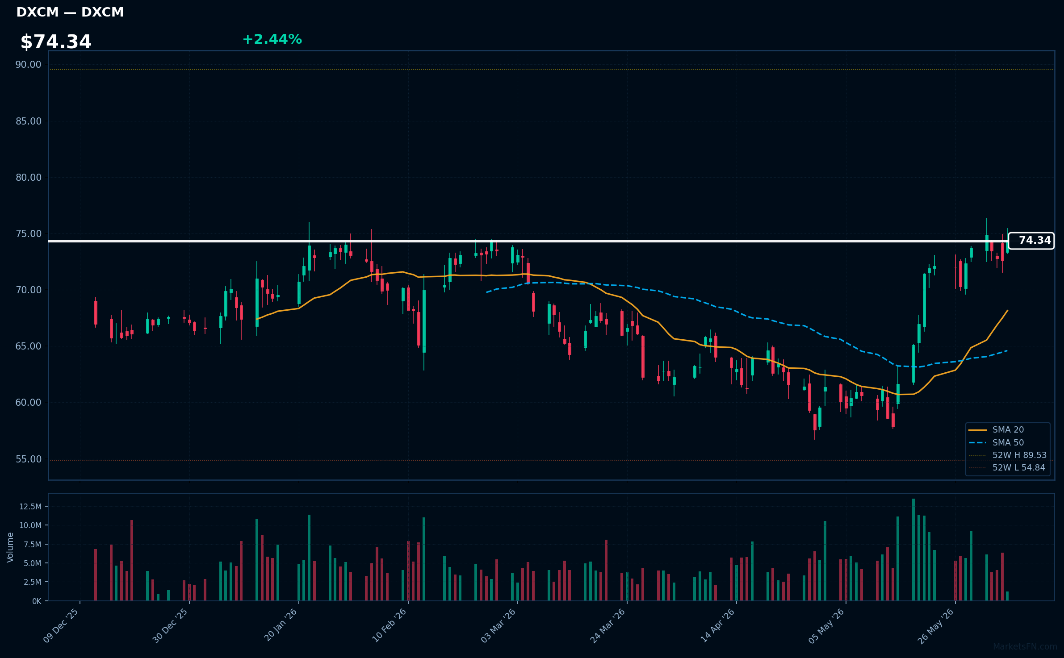Screen dimensions: 1064x658
Task: Click the 14 Apr '26 date label
Action: [717, 626]
